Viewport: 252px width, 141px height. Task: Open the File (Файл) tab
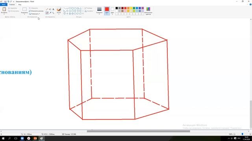point(4,4)
